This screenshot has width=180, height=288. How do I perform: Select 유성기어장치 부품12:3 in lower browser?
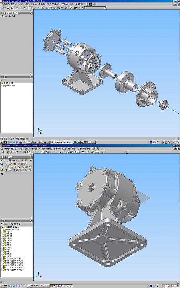pos(15,270)
